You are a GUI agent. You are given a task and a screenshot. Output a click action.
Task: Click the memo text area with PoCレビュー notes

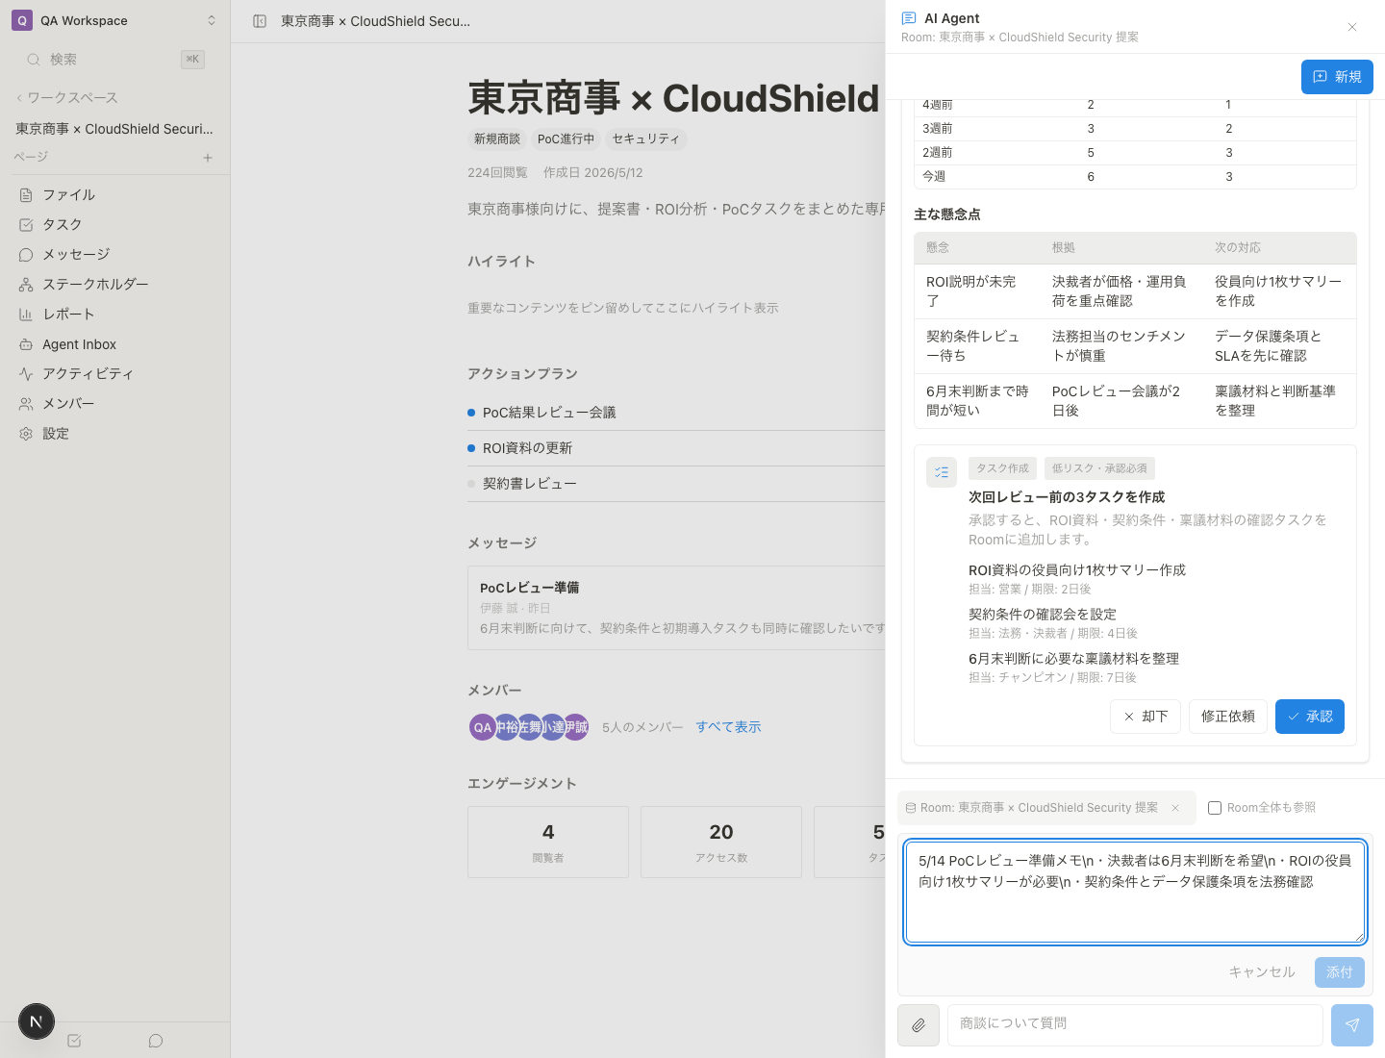[1135, 893]
